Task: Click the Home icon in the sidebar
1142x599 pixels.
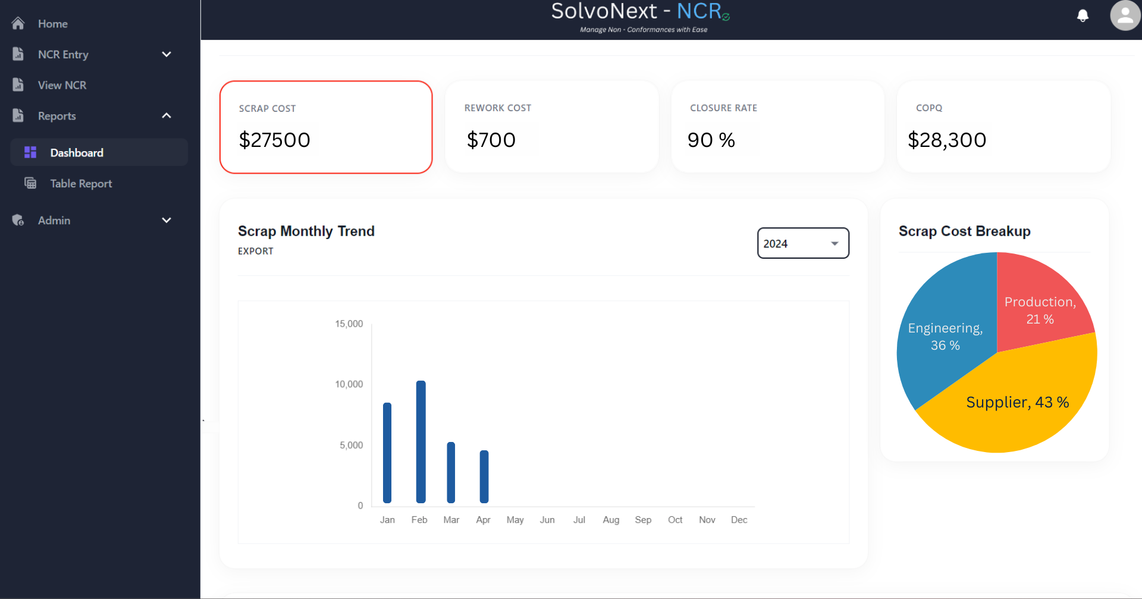Action: coord(18,23)
